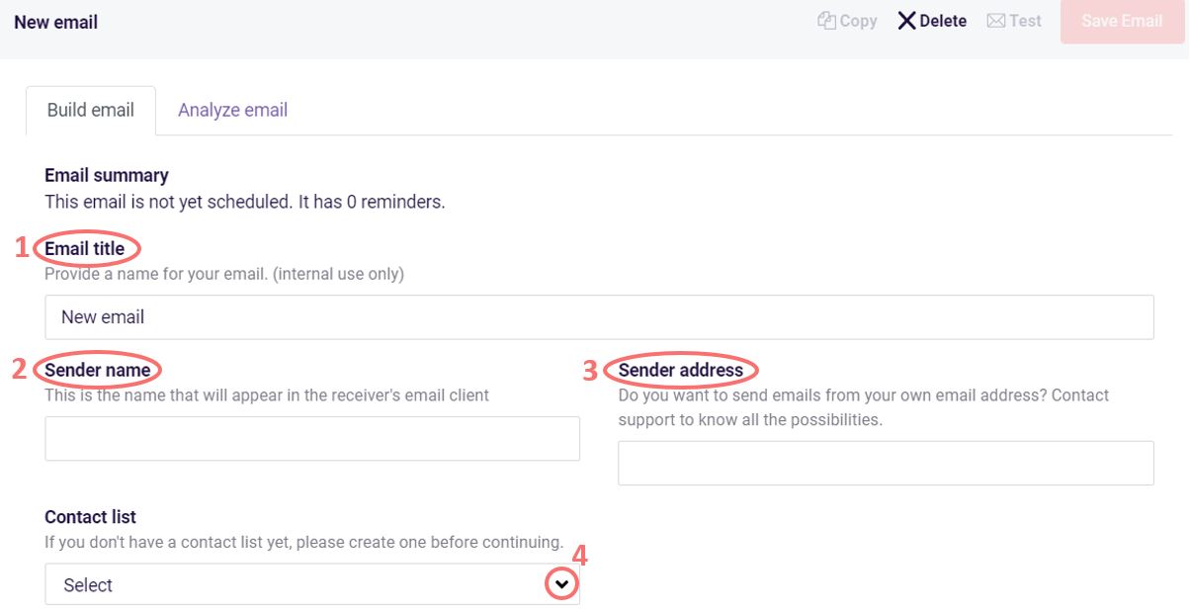
Task: Click the envelope Test icon
Action: tap(995, 20)
